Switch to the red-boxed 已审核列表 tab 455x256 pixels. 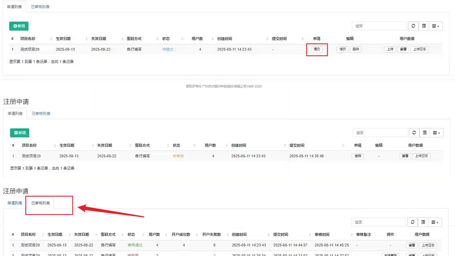tap(41, 203)
